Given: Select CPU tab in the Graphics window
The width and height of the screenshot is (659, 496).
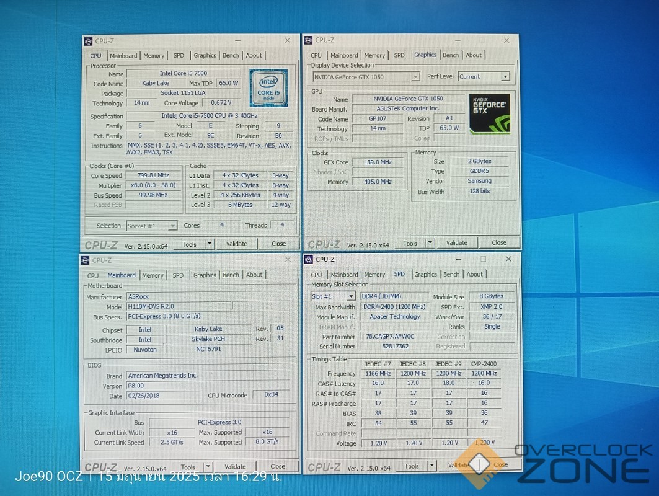Looking at the screenshot, I should 316,55.
